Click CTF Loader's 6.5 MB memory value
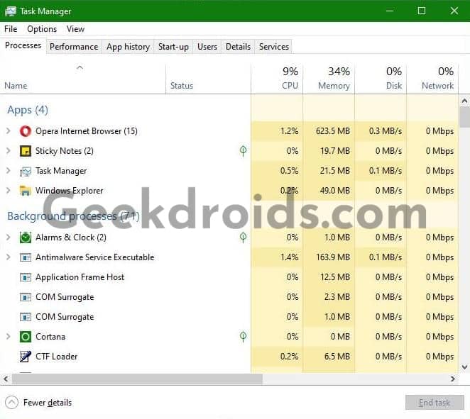 tap(337, 357)
